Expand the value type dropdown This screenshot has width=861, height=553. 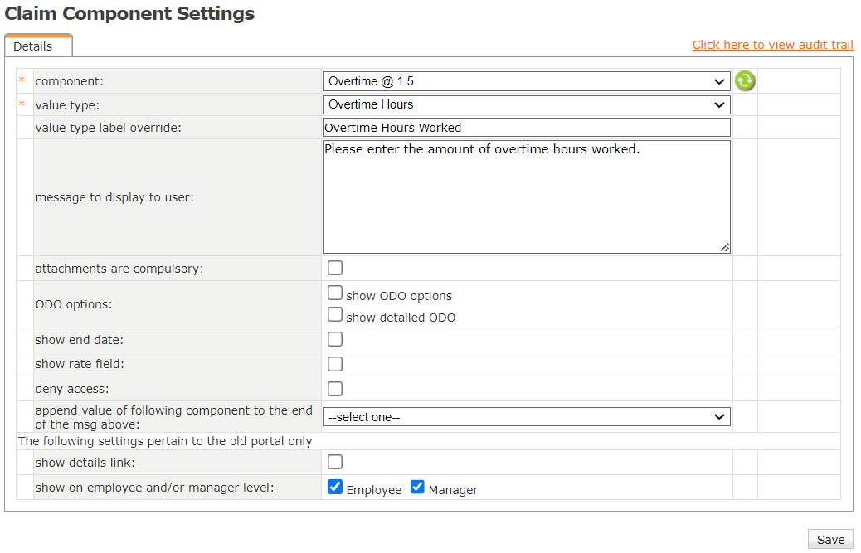coord(527,104)
